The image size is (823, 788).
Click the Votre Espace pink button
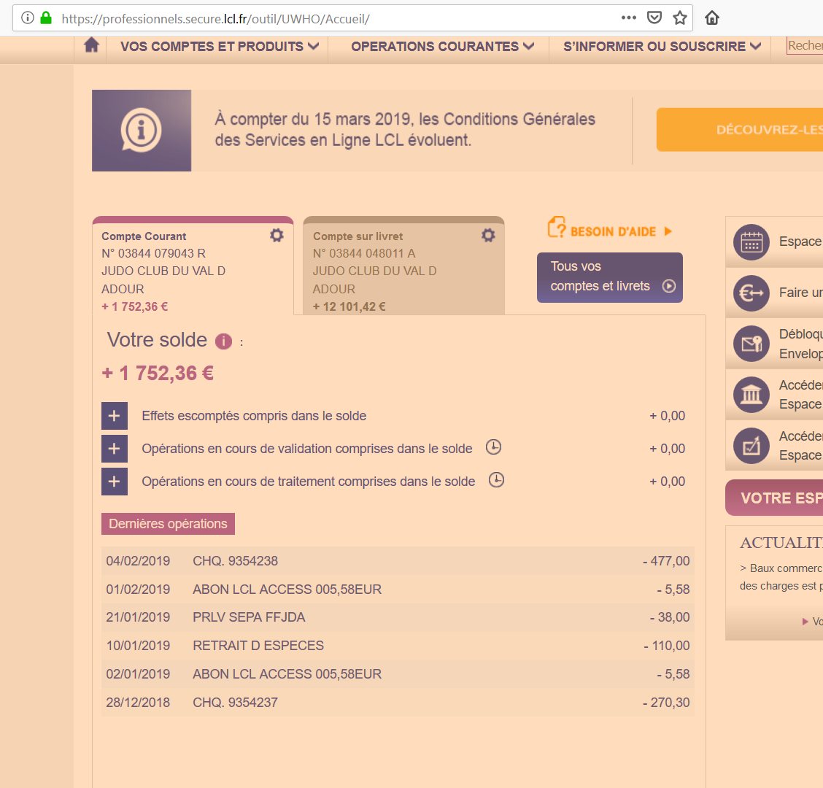(774, 498)
